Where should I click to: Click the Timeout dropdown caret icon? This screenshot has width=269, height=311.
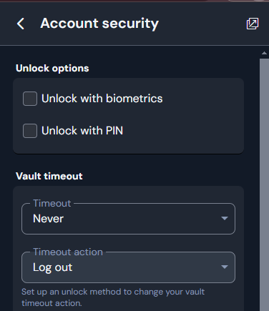[225, 218]
